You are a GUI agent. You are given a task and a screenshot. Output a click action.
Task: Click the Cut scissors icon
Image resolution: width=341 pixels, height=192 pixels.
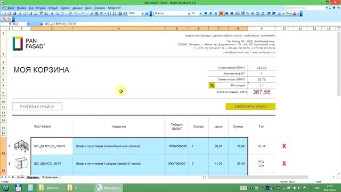coord(52,13)
